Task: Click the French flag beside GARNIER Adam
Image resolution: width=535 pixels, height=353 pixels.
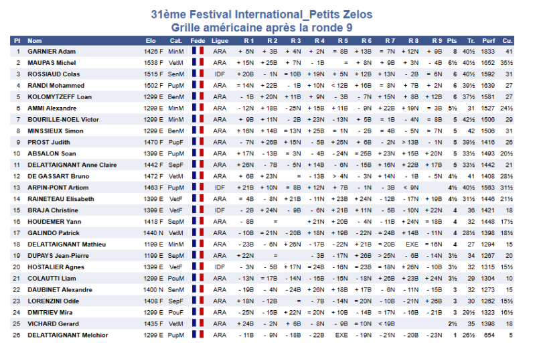Action: click(x=198, y=52)
